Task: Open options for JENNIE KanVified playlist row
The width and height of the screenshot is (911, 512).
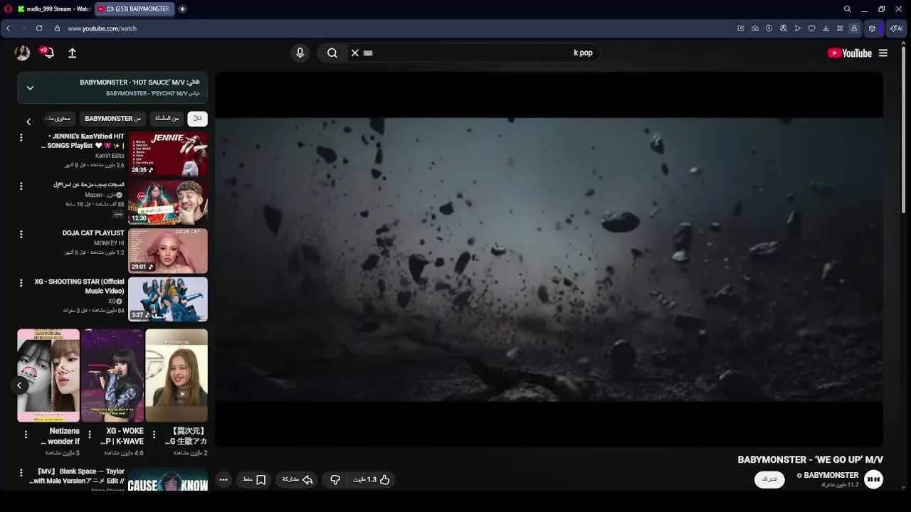Action: point(21,137)
